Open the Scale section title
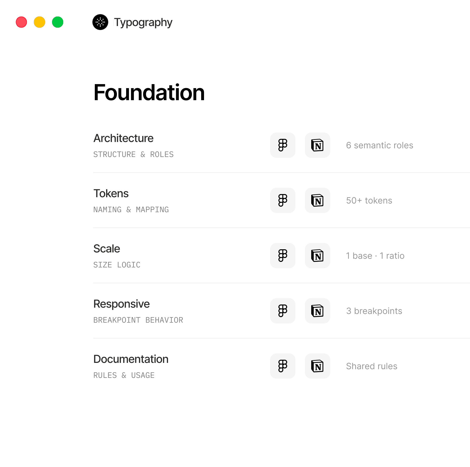The height and width of the screenshot is (467, 470). tap(107, 249)
